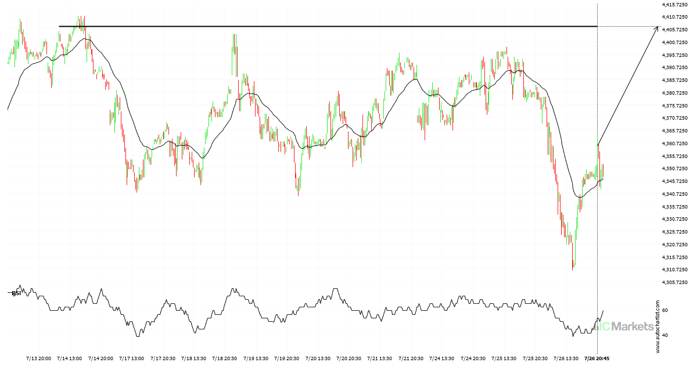Select the RSI scale value 40
The image size is (697, 366).
pos(664,335)
